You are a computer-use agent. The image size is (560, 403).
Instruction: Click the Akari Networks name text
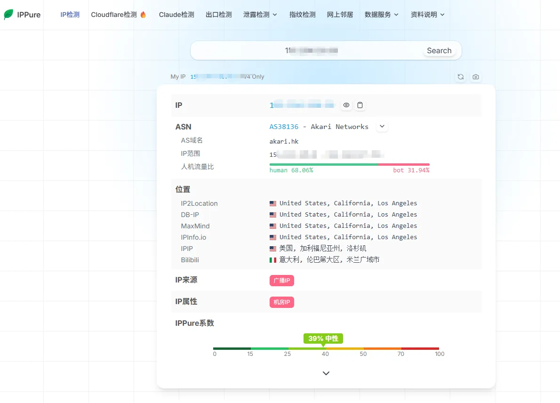pyautogui.click(x=339, y=127)
